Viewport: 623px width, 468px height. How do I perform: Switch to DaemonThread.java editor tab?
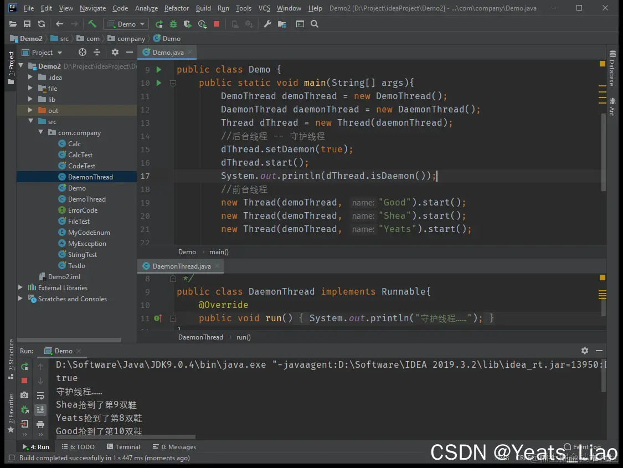181,266
